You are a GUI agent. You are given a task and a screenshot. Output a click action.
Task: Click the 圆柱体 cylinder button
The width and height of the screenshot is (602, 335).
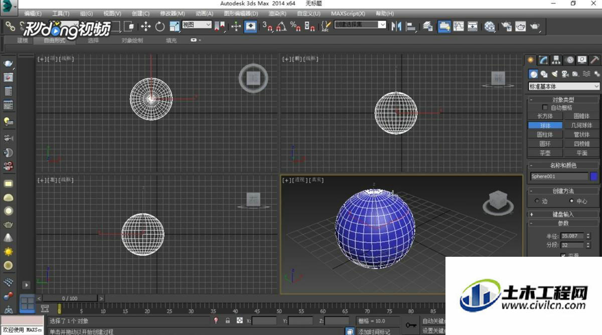(545, 134)
